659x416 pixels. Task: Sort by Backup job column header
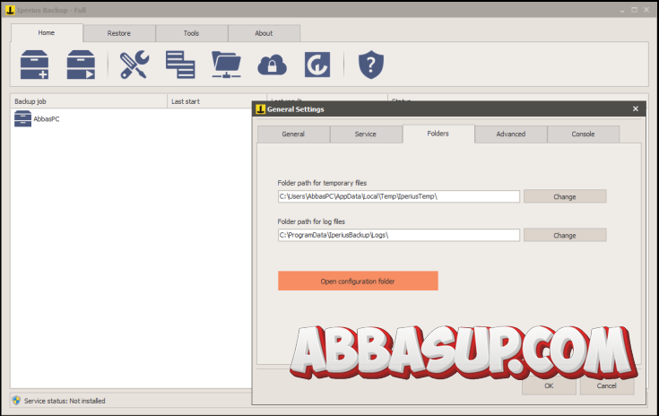point(89,101)
